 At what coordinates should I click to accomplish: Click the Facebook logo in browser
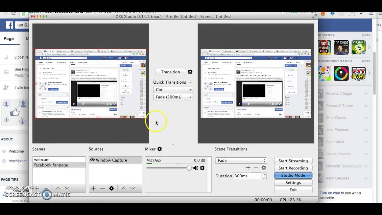pyautogui.click(x=9, y=25)
